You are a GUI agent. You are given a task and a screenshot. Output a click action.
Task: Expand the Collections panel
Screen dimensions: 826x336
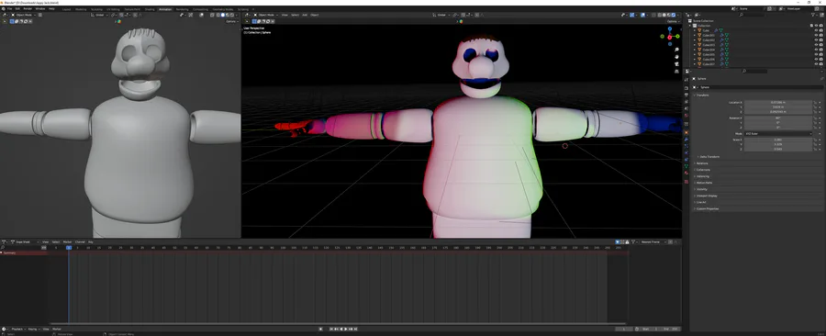coord(703,170)
